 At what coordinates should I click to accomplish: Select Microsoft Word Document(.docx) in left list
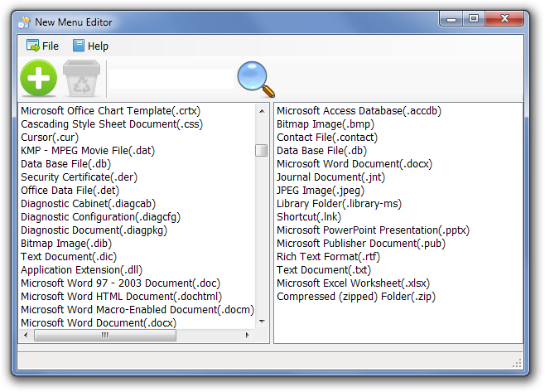pyautogui.click(x=99, y=322)
